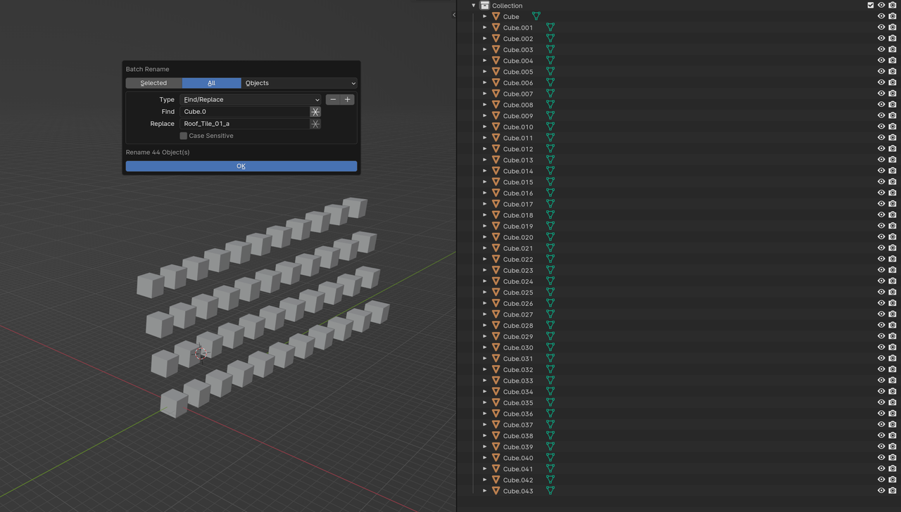
Task: Select Cube.013 in the outliner list
Action: coord(518,160)
